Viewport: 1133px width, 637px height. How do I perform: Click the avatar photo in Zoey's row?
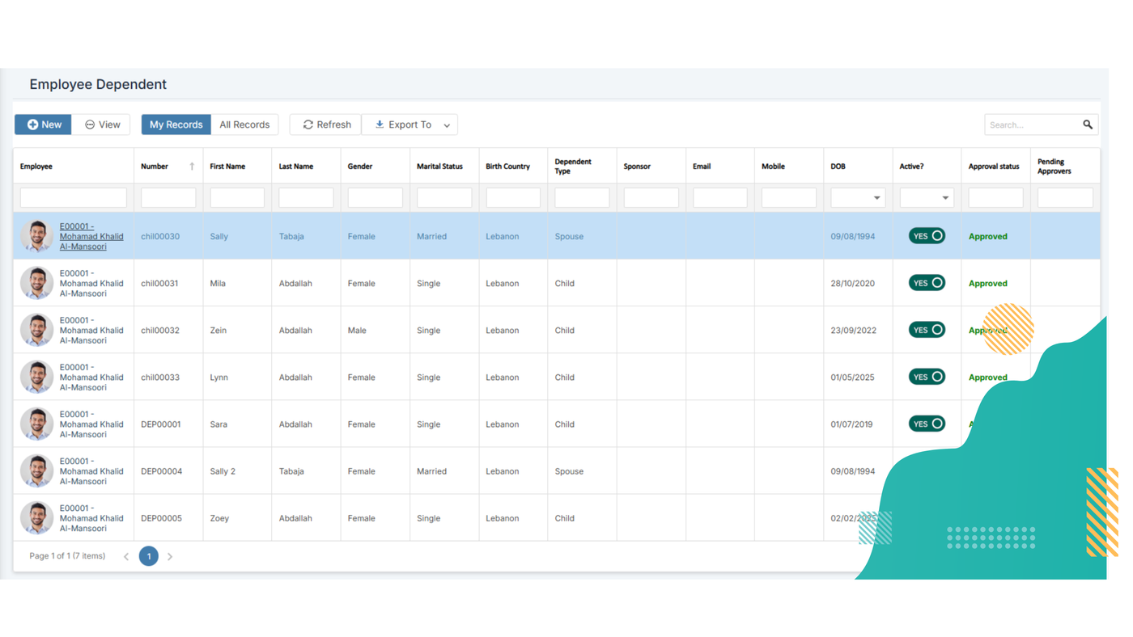[36, 518]
